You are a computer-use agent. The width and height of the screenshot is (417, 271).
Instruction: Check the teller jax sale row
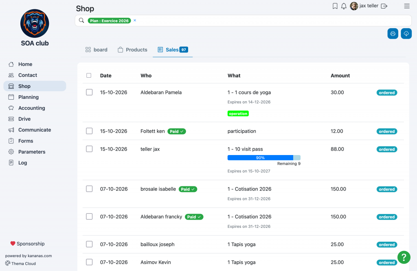pyautogui.click(x=89, y=149)
